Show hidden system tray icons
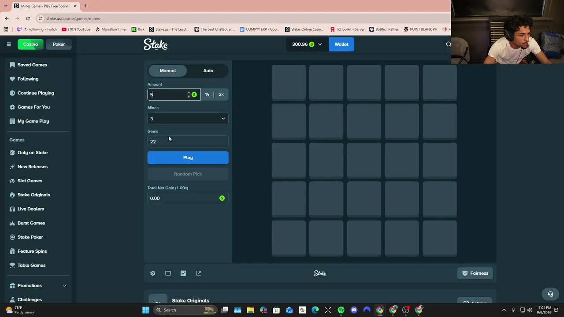The width and height of the screenshot is (564, 317). 504,310
